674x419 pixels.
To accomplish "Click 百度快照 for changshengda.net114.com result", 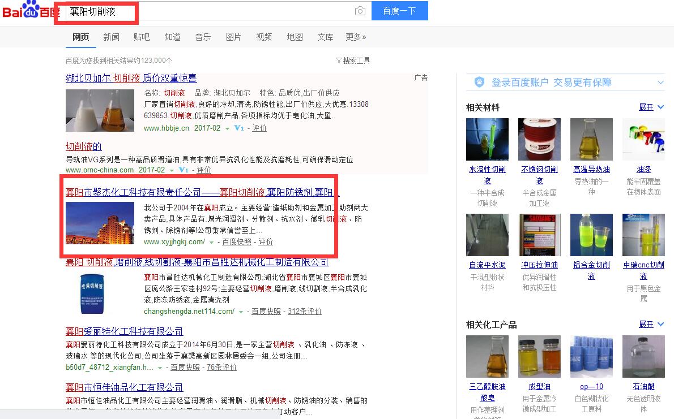I will point(266,311).
